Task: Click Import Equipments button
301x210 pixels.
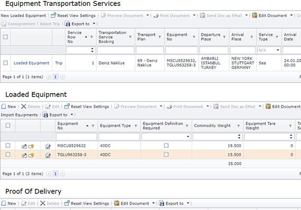Action: coord(19,115)
